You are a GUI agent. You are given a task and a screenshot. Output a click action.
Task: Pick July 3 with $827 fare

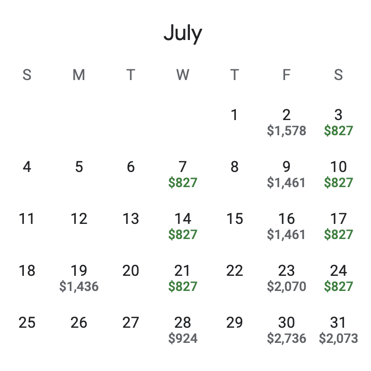339,122
